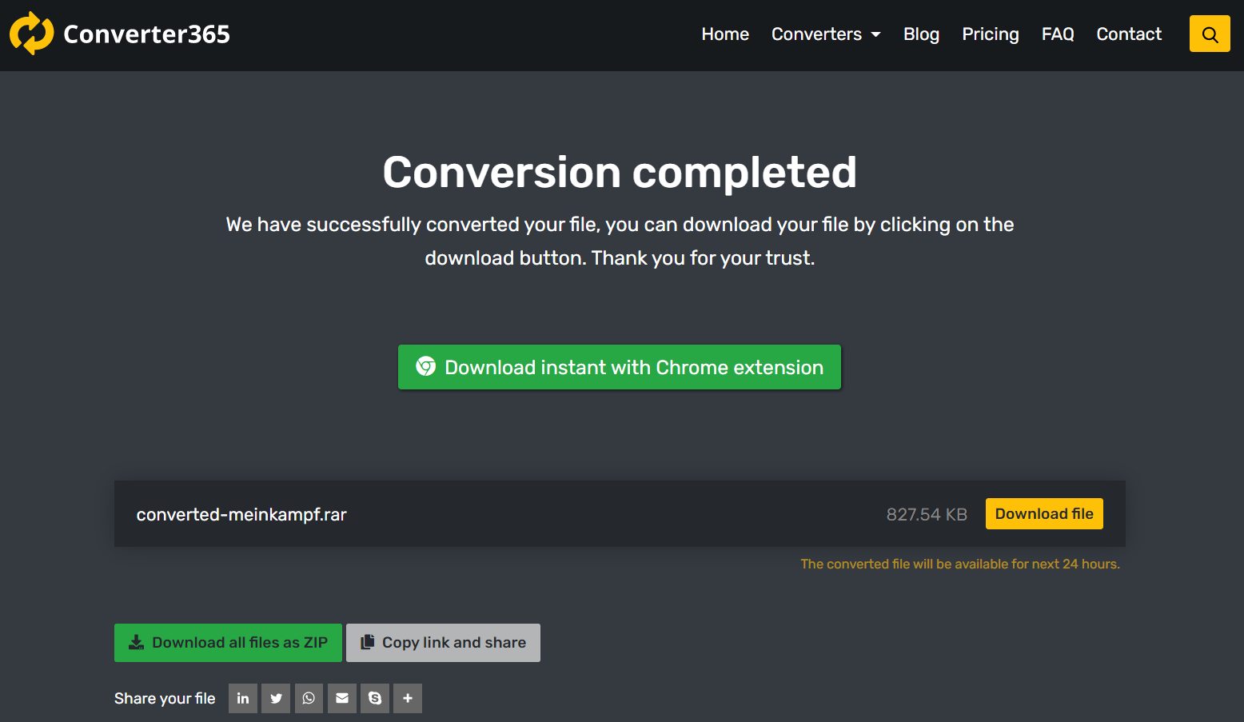Share the file on LinkedIn
Viewport: 1244px width, 722px height.
(243, 698)
